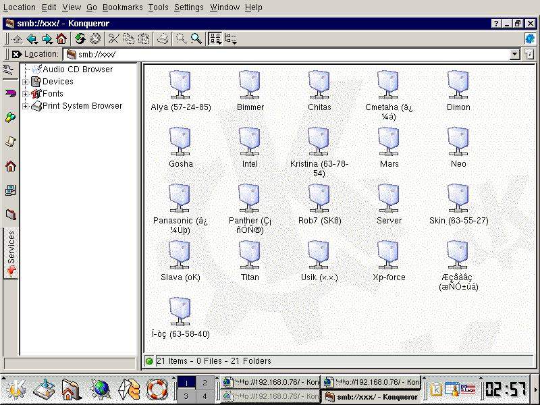Image resolution: width=540 pixels, height=405 pixels.
Task: Go back using the Back arrow
Action: [x=32, y=39]
